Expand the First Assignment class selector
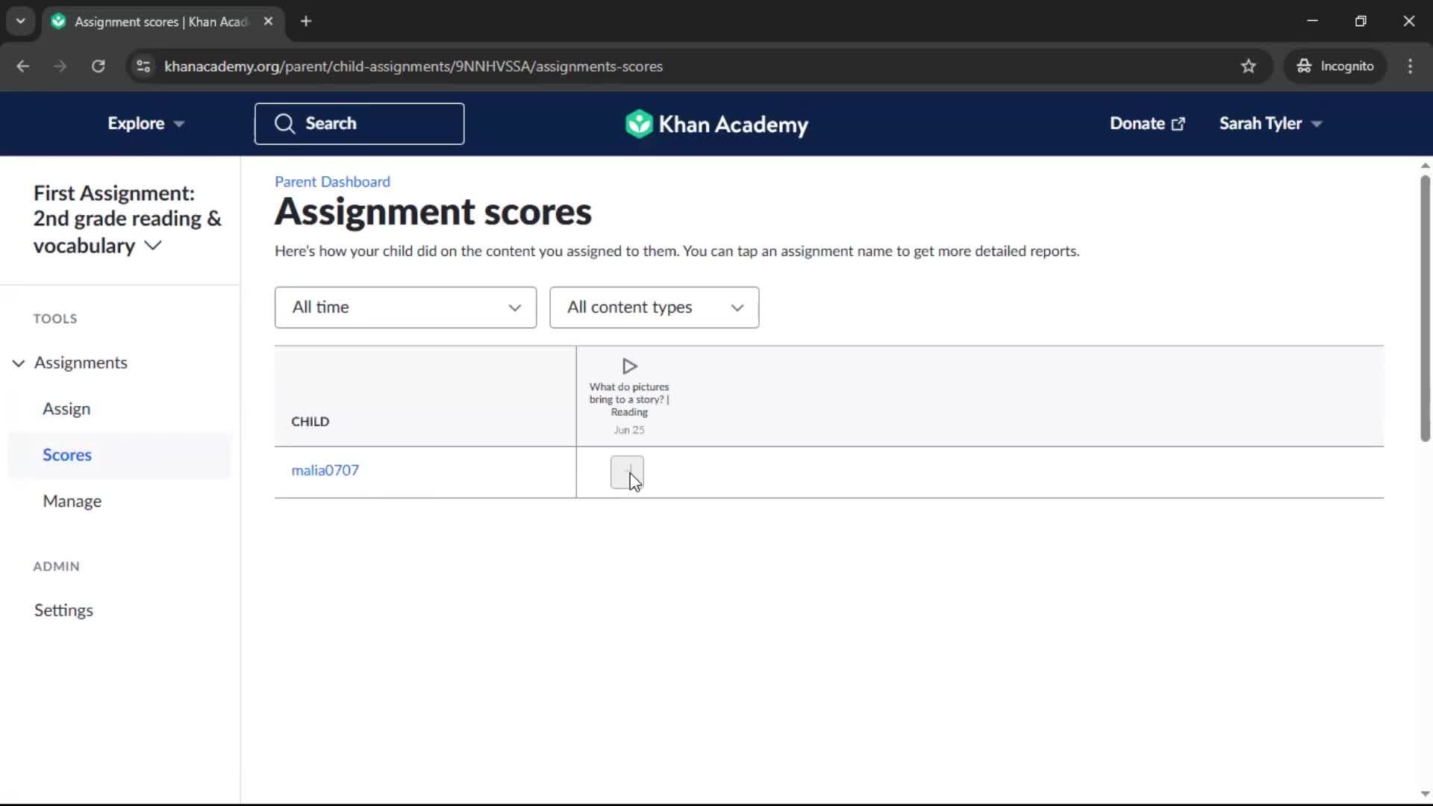This screenshot has width=1433, height=806. [x=127, y=219]
